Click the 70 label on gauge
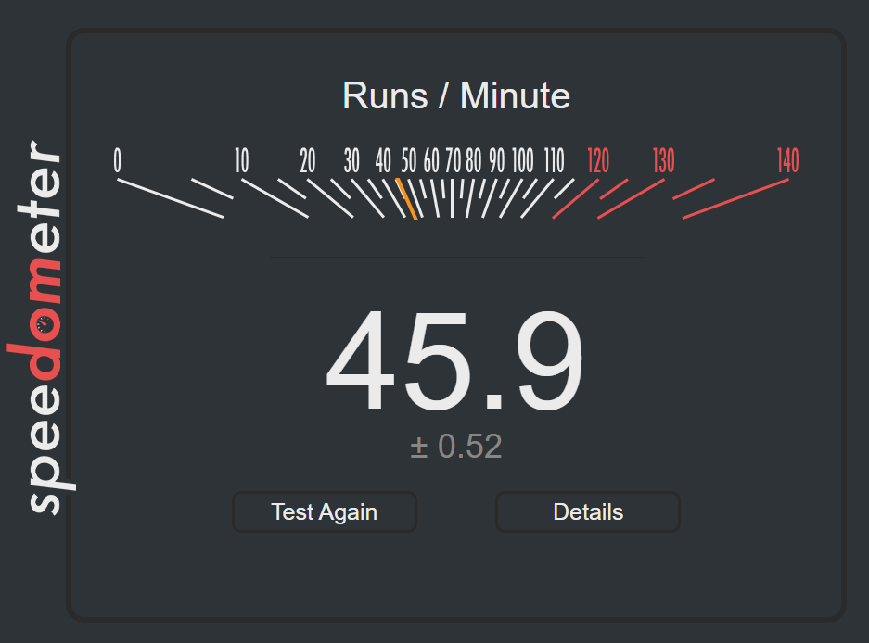The height and width of the screenshot is (643, 869). coord(453,160)
